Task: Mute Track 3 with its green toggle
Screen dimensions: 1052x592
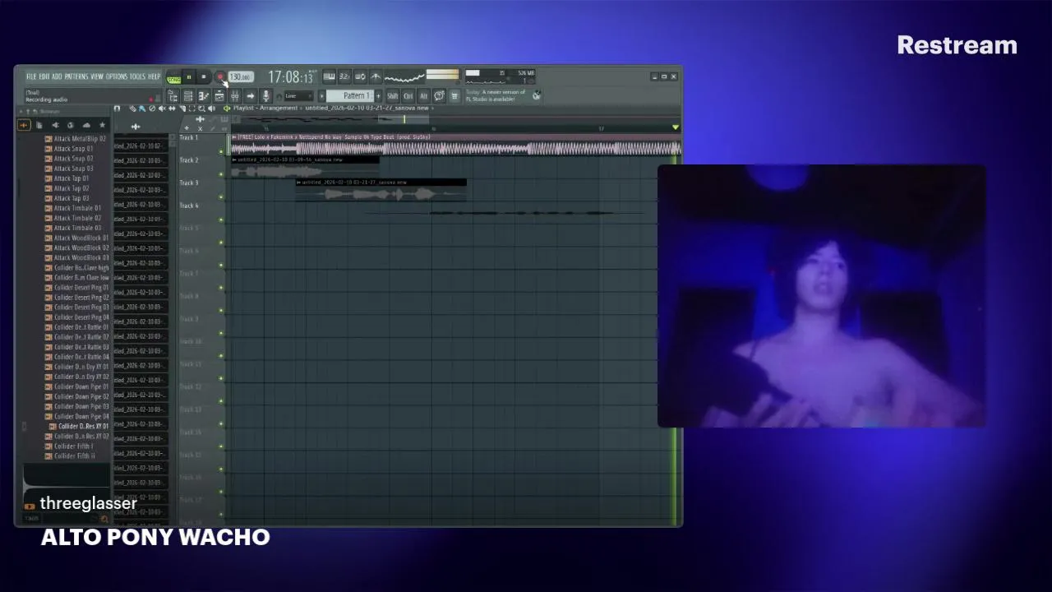Action: coord(221,197)
